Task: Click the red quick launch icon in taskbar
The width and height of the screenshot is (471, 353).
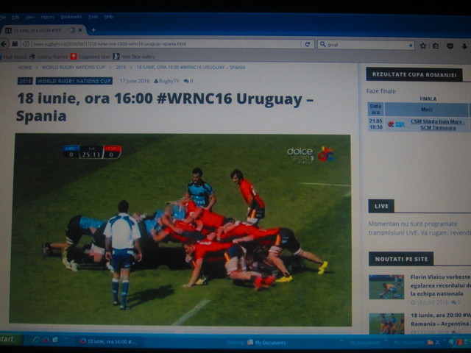Action: tap(46, 340)
